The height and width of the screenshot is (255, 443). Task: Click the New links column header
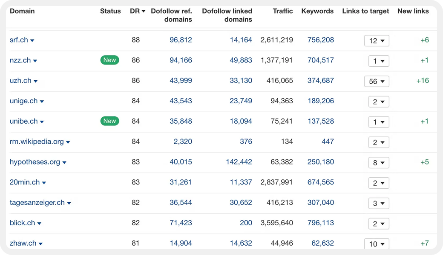[413, 11]
